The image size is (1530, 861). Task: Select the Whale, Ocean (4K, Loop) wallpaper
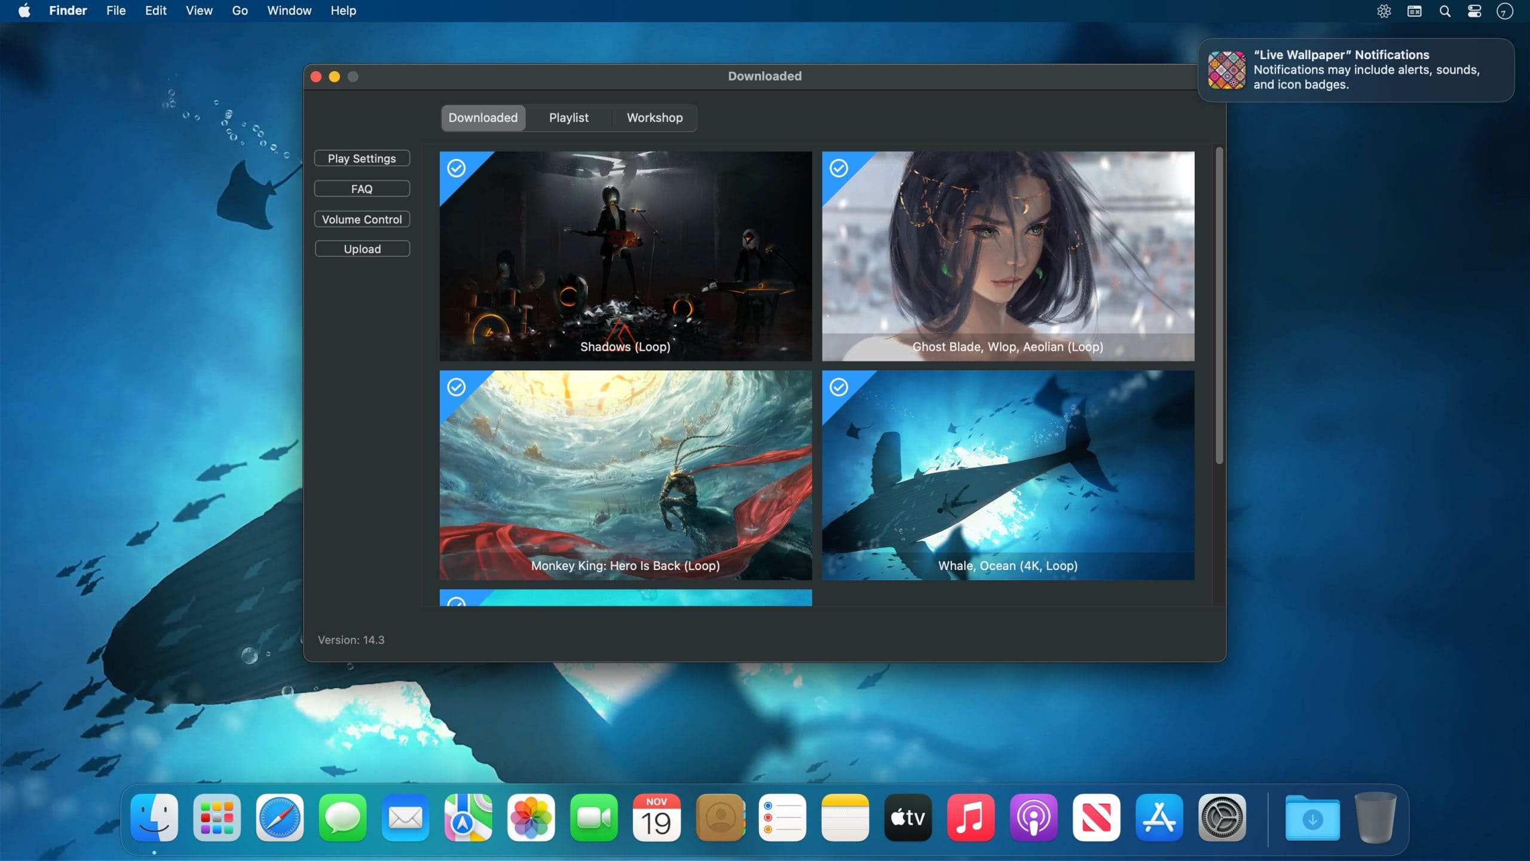[1008, 474]
